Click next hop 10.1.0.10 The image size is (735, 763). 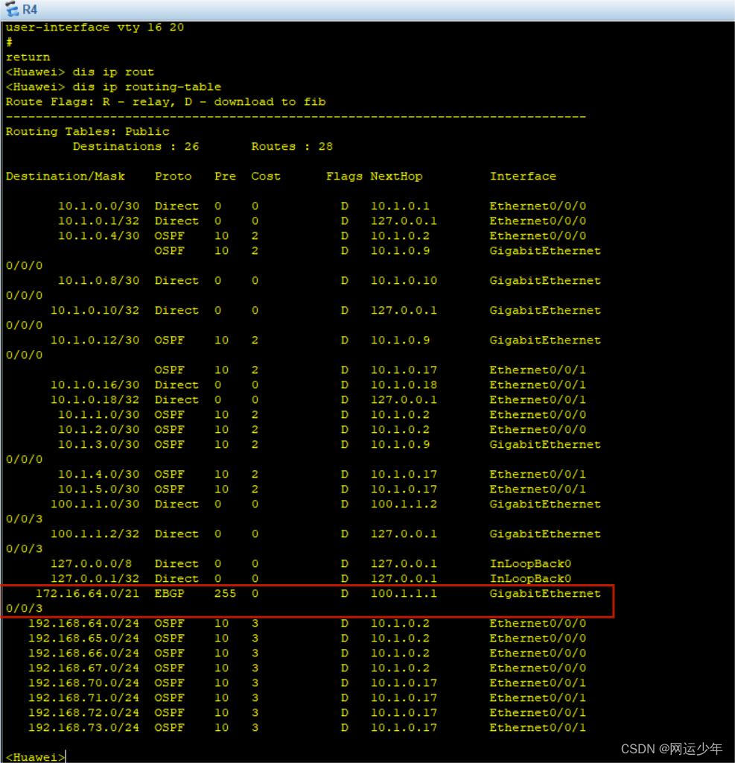pos(404,281)
